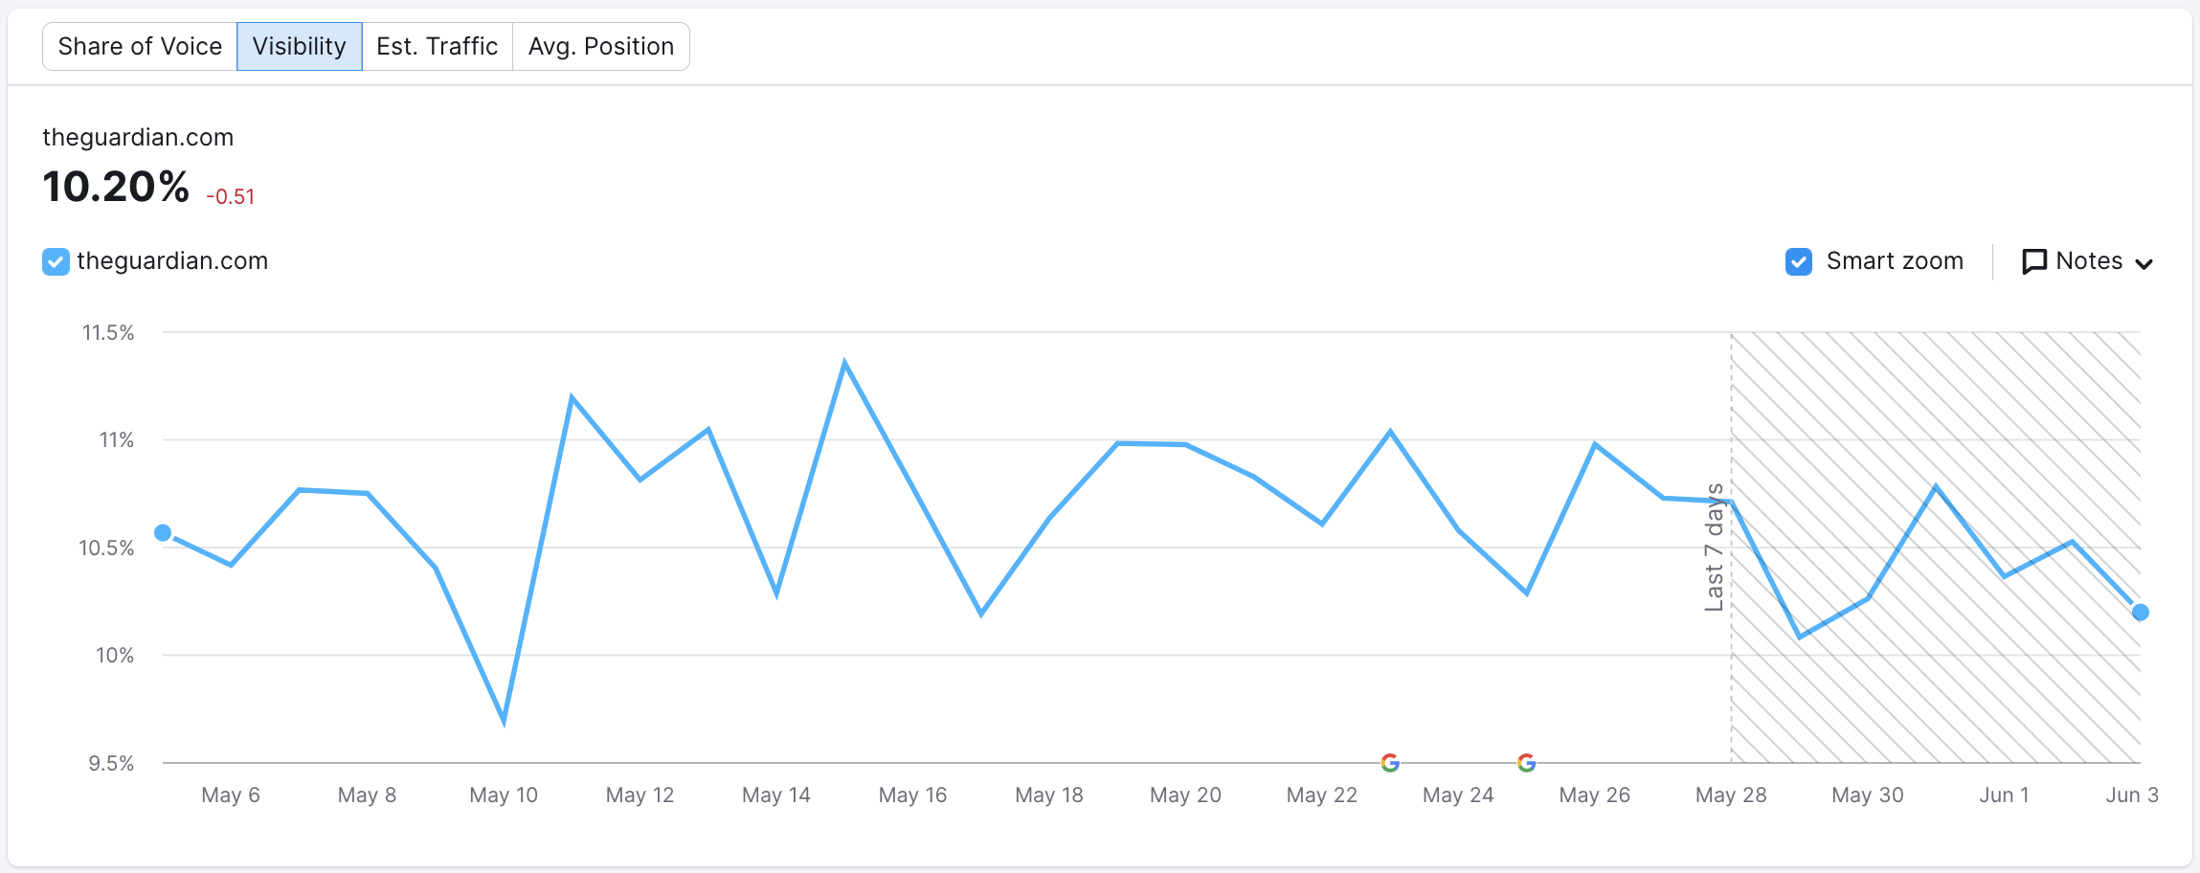Click the Google update icon near May 25

click(1526, 762)
